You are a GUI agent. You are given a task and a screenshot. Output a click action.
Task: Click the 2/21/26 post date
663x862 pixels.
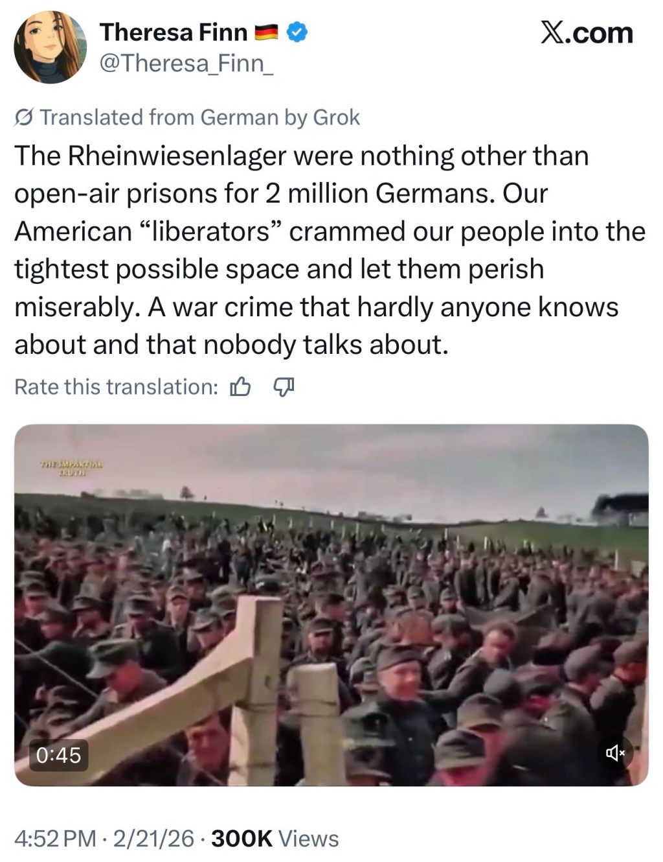click(153, 839)
